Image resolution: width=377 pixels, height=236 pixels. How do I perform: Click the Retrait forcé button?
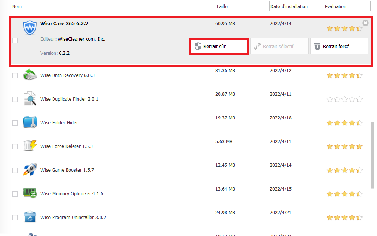pos(339,46)
